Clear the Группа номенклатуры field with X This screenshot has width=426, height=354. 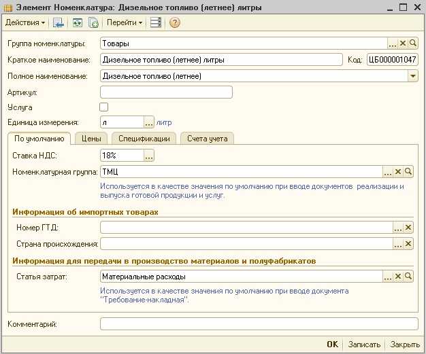(403, 43)
